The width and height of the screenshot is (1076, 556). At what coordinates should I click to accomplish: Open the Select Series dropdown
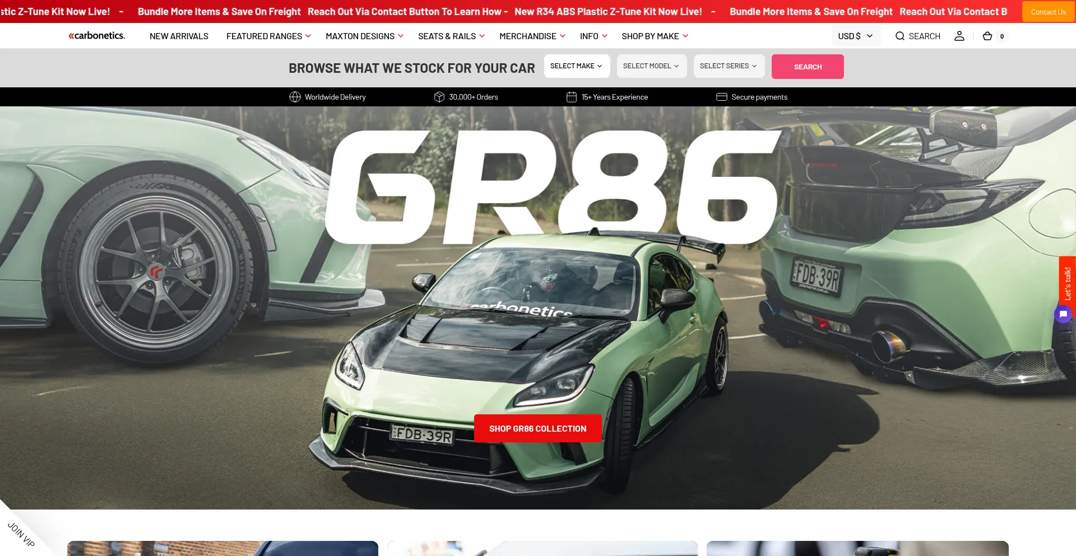(729, 66)
